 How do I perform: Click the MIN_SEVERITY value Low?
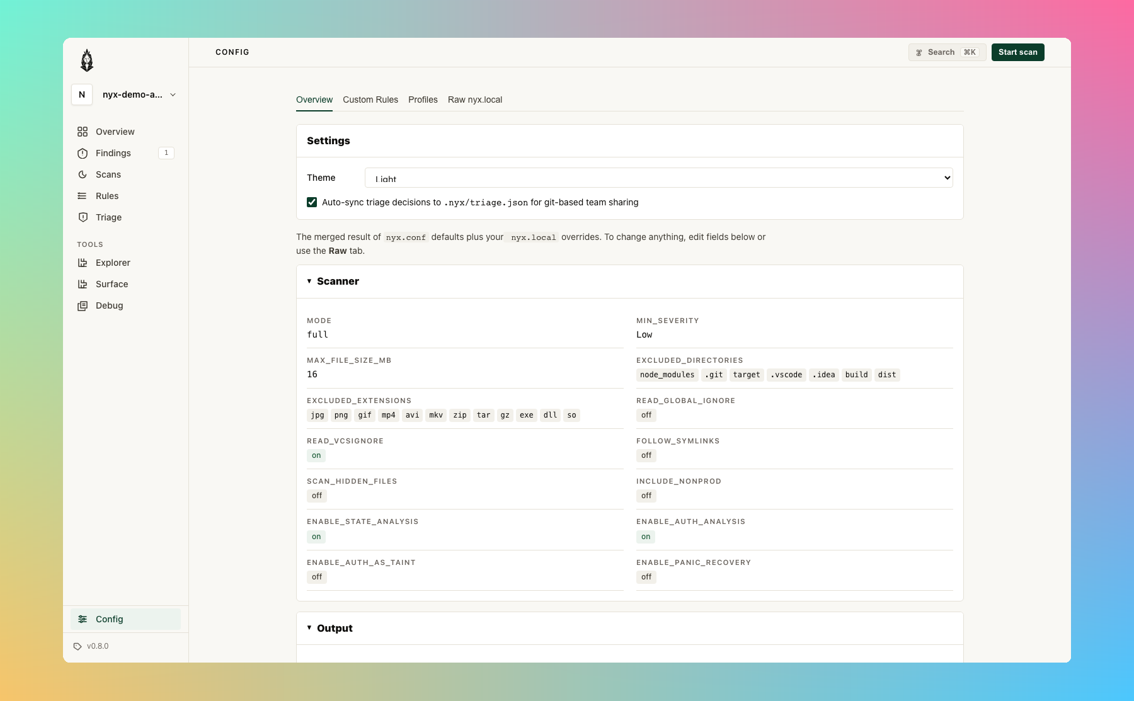[644, 334]
